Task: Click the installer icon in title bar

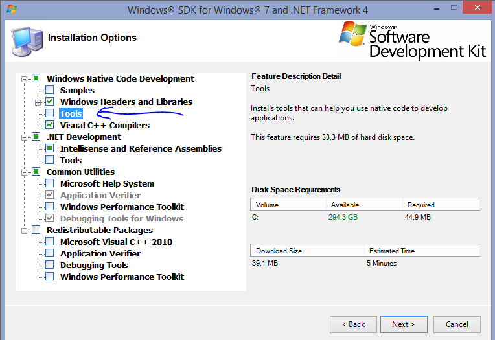Action: click(12, 10)
